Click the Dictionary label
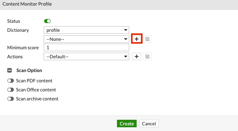238x131 pixels. 18,30
